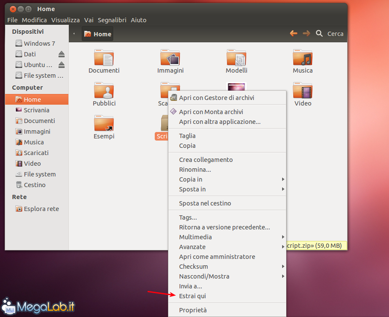Choose Sposta nel cestino
389x317 pixels.
[x=227, y=203]
